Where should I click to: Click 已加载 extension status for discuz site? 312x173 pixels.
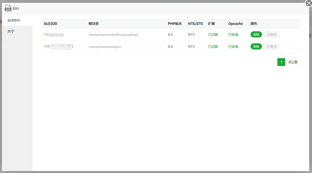(213, 35)
